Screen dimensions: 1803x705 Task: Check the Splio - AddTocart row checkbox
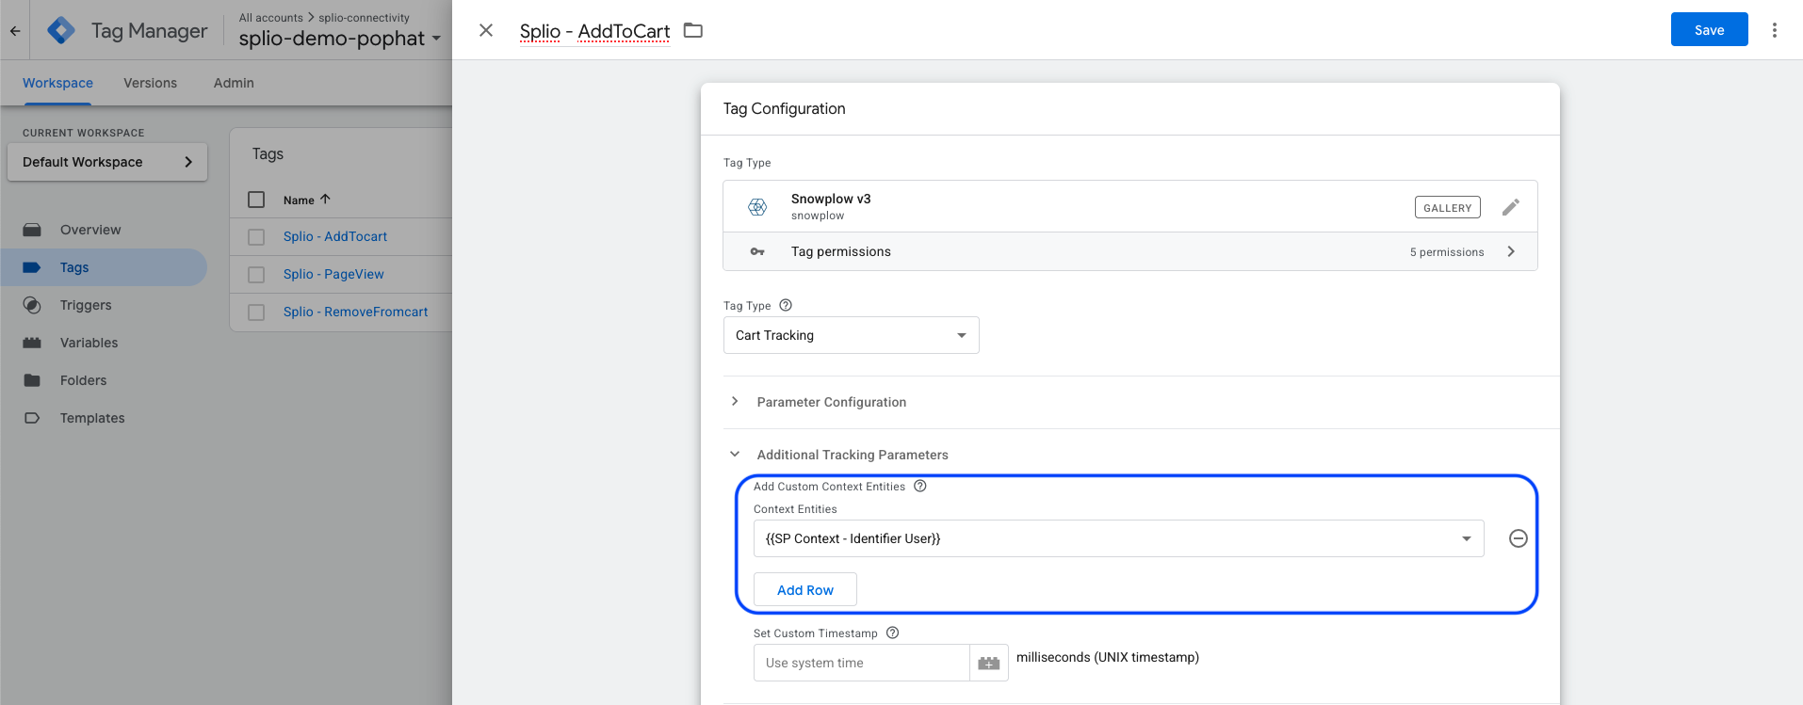[256, 237]
